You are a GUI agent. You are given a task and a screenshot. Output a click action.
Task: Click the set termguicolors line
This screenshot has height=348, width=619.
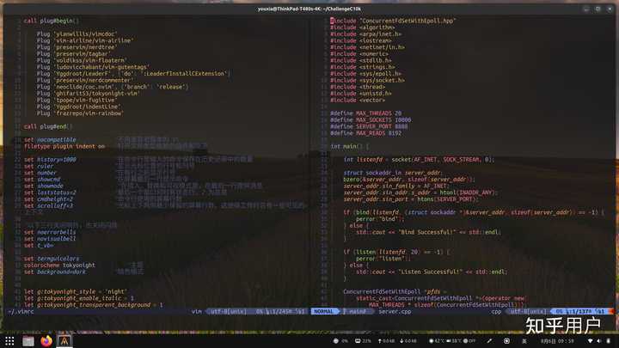coord(52,259)
